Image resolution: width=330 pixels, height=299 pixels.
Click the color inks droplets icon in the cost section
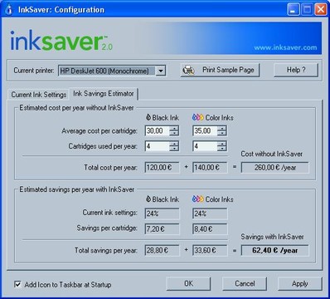coord(198,117)
